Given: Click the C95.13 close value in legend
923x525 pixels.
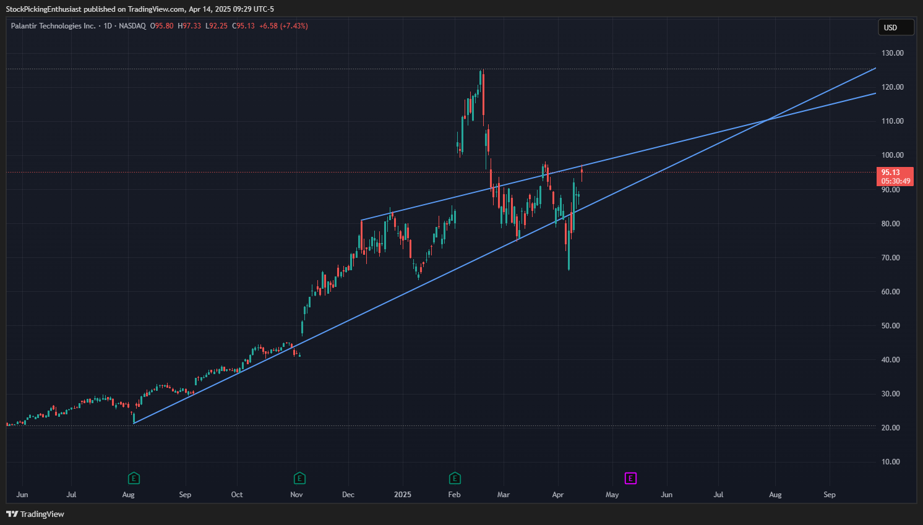Looking at the screenshot, I should point(243,26).
